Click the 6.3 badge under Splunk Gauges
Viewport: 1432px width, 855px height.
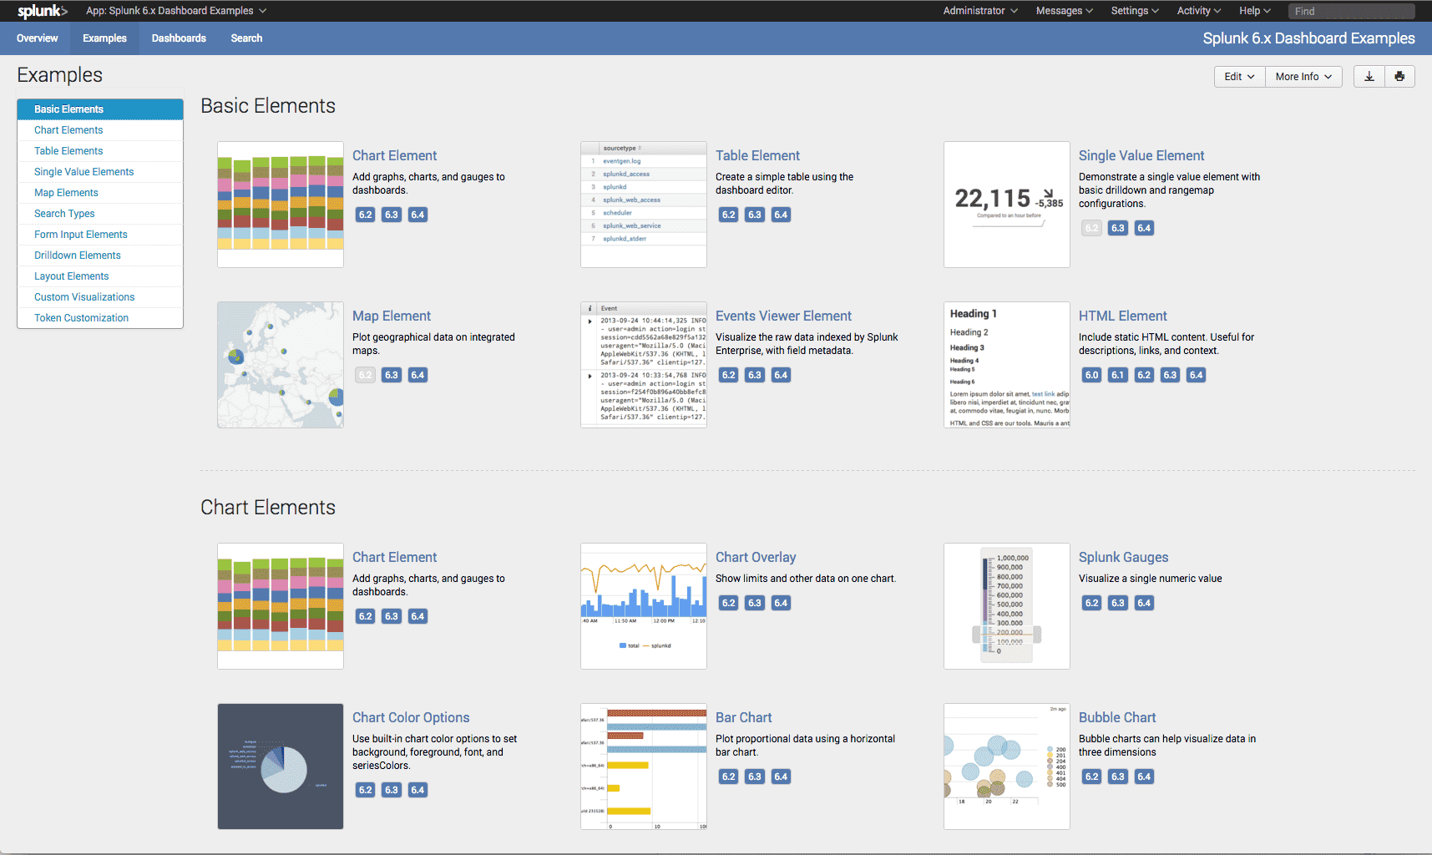1117,602
